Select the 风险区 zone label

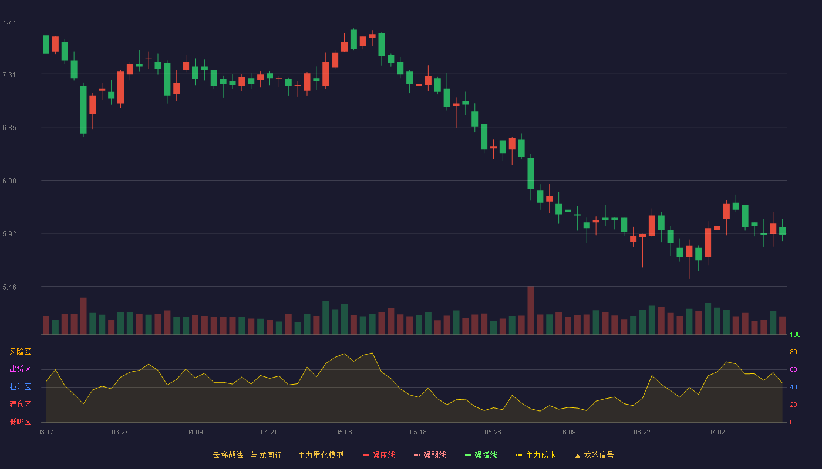tap(21, 352)
